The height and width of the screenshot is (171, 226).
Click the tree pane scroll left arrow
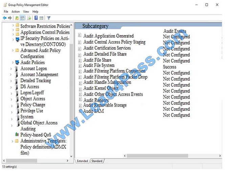coord(4,161)
